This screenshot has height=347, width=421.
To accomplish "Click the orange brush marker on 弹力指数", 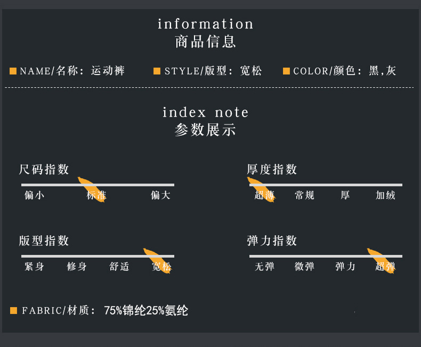I will [382, 260].
